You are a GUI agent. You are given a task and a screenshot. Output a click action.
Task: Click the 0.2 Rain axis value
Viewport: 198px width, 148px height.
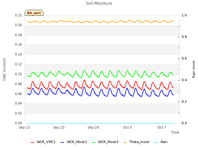click(184, 101)
